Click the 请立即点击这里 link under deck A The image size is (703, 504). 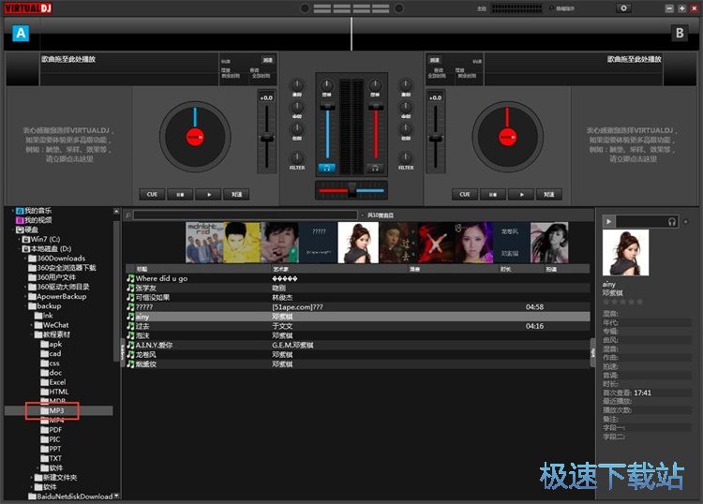pyautogui.click(x=69, y=159)
